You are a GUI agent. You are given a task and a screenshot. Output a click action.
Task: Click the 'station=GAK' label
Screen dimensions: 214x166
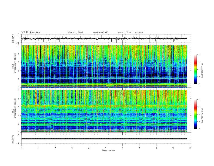100,33
